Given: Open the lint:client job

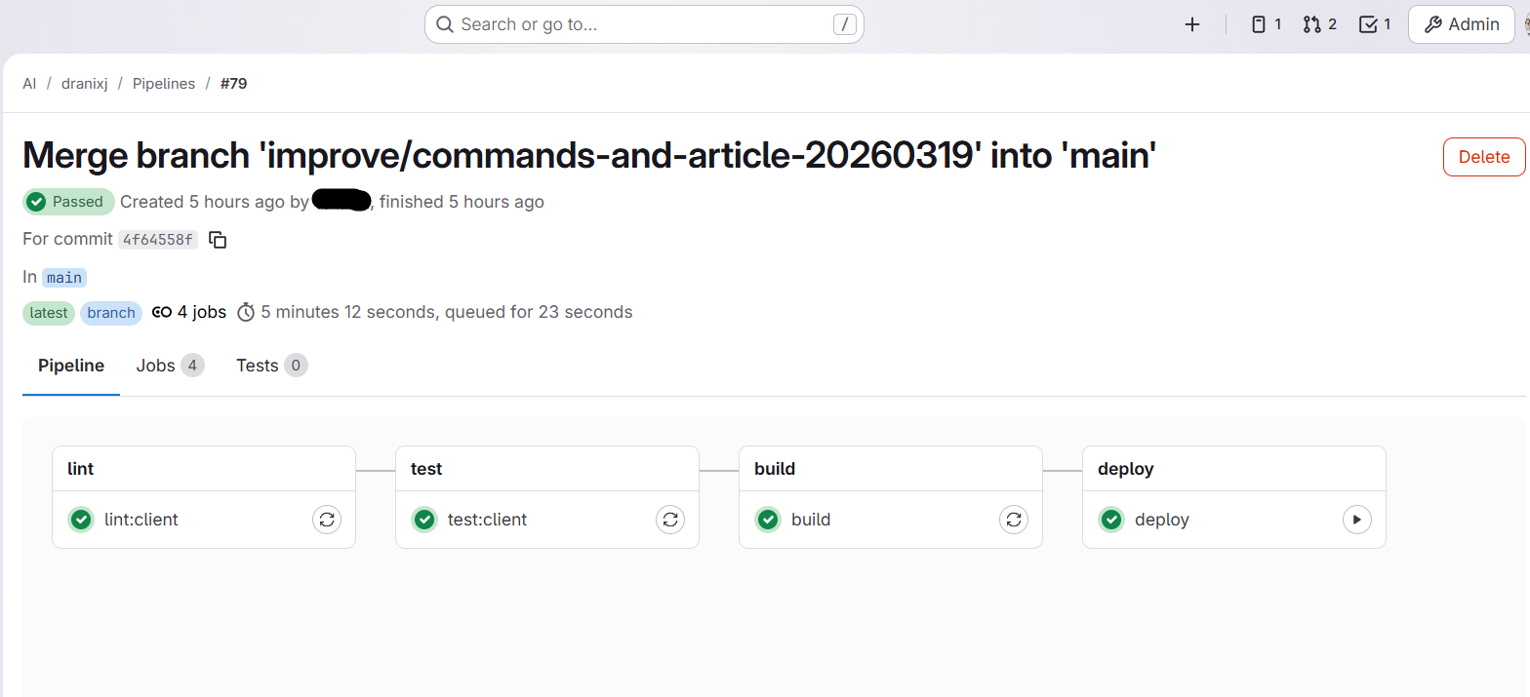Looking at the screenshot, I should [x=141, y=520].
